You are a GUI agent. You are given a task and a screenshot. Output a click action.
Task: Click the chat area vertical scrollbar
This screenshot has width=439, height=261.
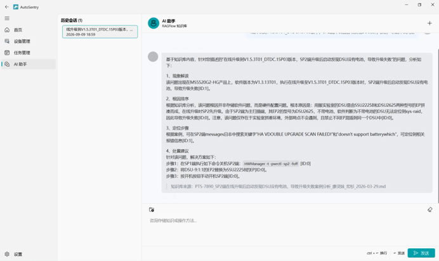(438, 126)
